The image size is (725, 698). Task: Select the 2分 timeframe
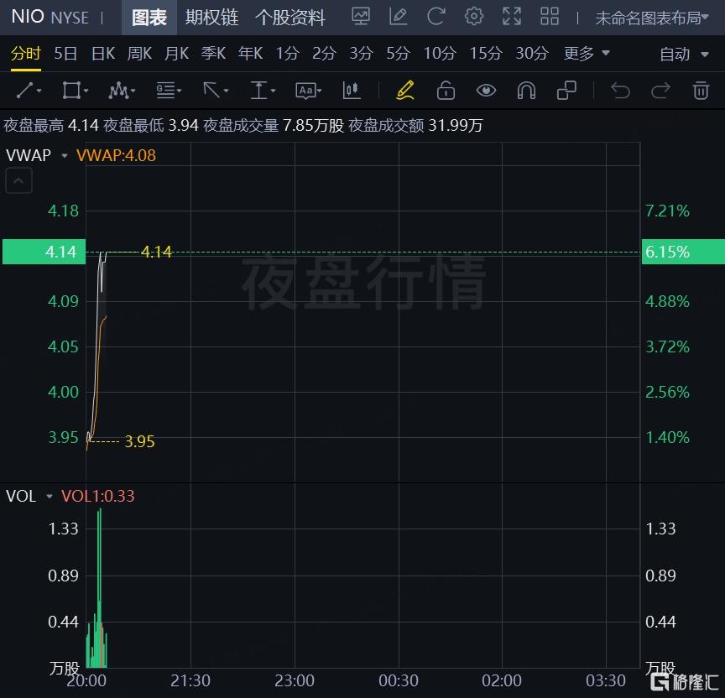[x=324, y=53]
